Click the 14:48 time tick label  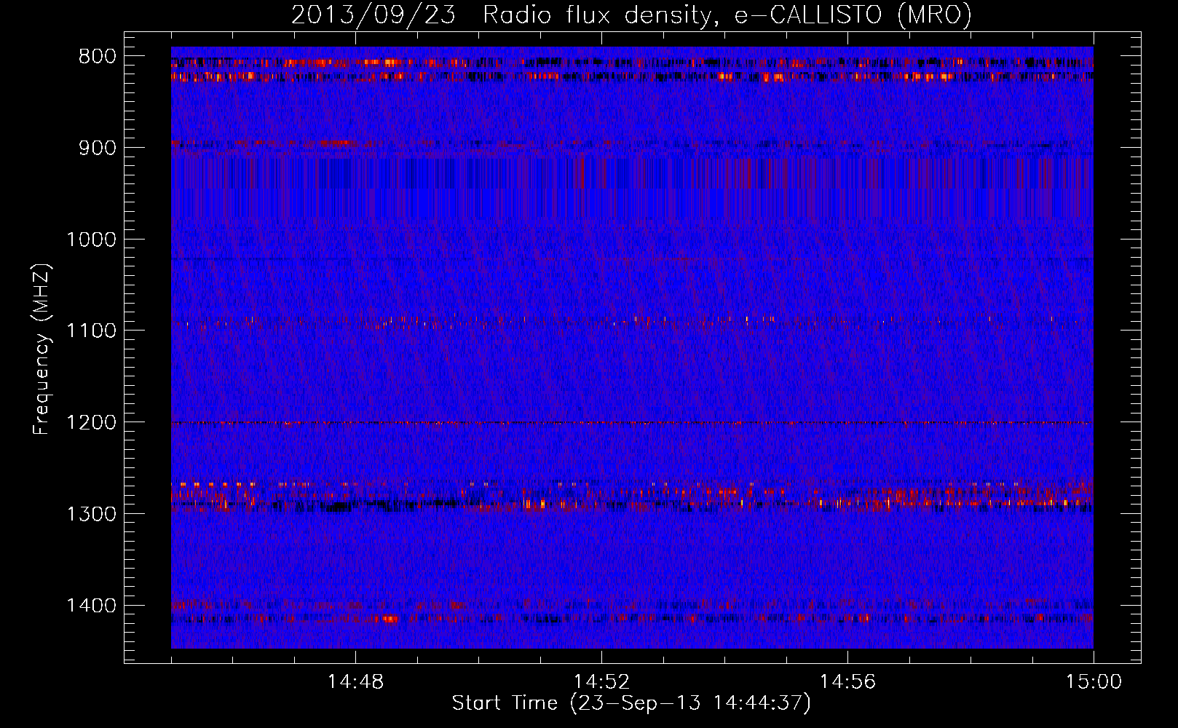pyautogui.click(x=355, y=682)
